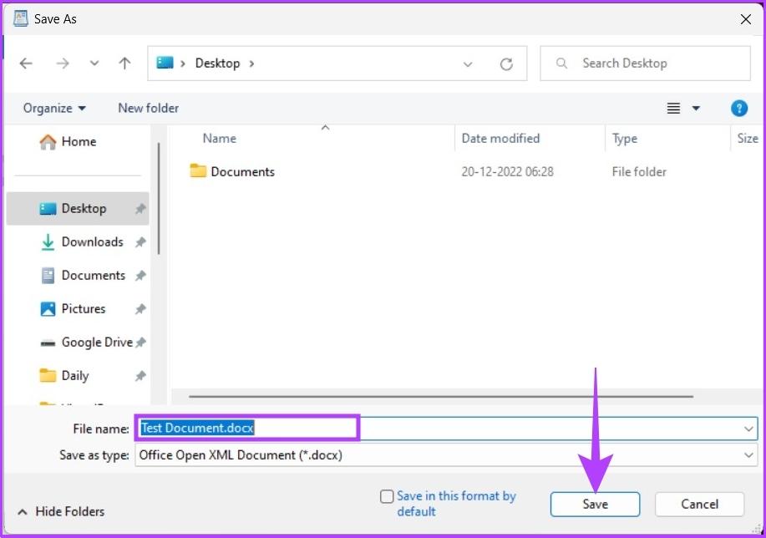Click the navigation pane vertical scrollbar
This screenshot has height=538, width=766.
tap(159, 198)
